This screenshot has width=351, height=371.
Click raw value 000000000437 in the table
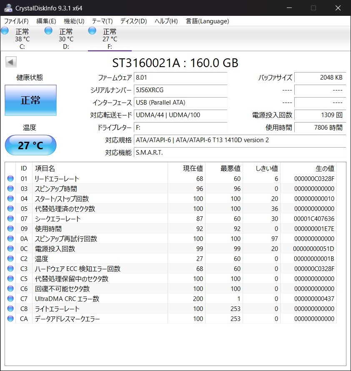coord(314,299)
